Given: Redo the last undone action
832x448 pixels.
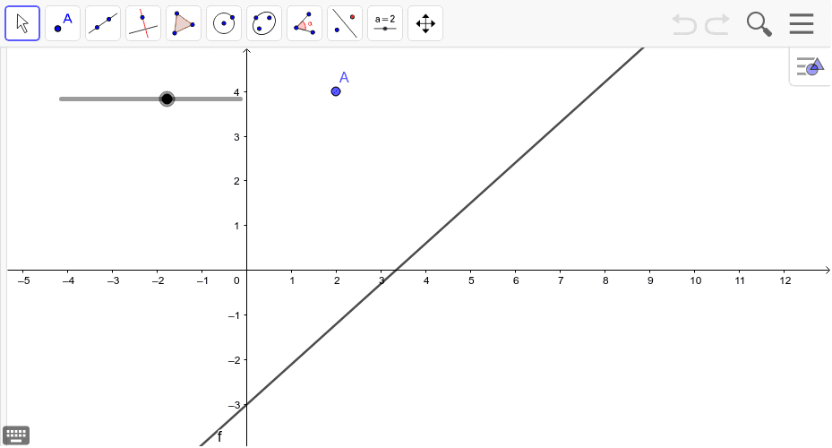Looking at the screenshot, I should coord(717,24).
